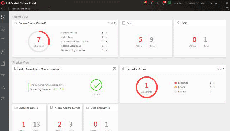Click the Camera Status card icon

coord(16,23)
